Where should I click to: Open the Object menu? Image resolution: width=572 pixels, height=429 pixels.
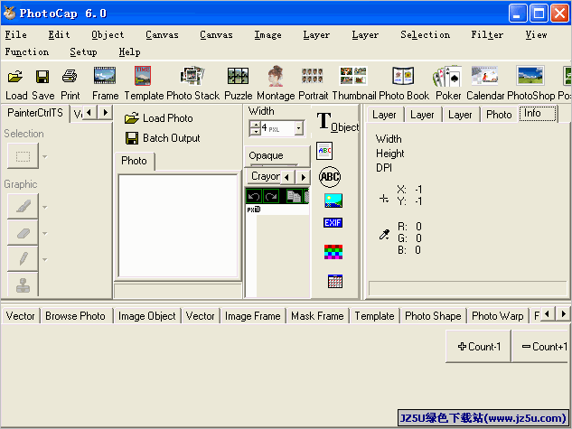[x=108, y=34]
